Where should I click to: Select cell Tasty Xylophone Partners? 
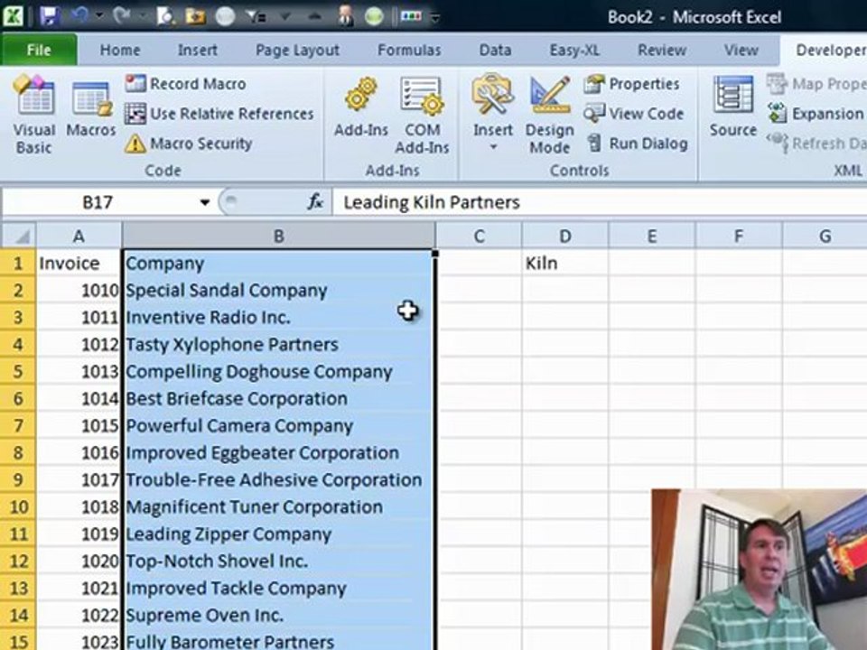279,344
